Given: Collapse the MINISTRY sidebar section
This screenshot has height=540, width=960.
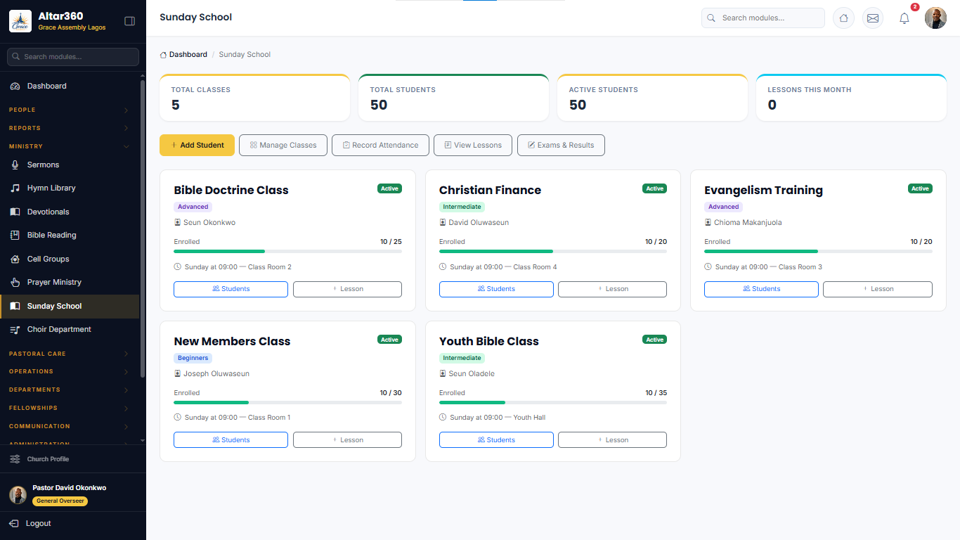Looking at the screenshot, I should click(x=70, y=146).
